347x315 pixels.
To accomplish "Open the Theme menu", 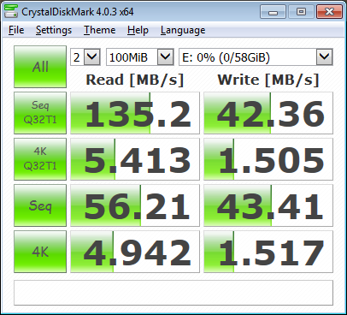I will pyautogui.click(x=99, y=30).
